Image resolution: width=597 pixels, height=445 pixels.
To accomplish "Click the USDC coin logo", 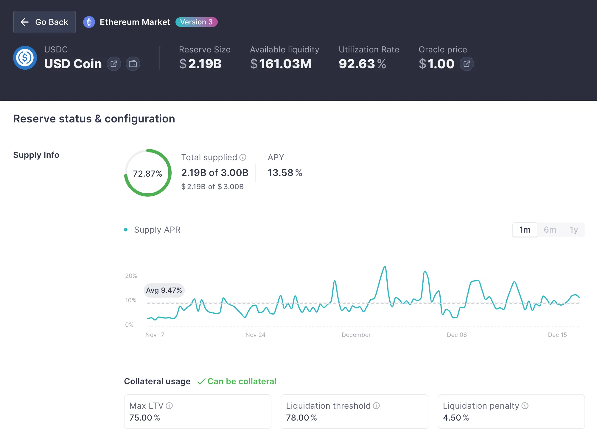I will (x=25, y=58).
